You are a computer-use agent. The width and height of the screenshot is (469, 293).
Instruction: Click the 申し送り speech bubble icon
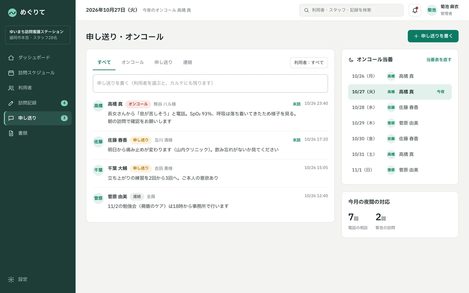pyautogui.click(x=11, y=118)
